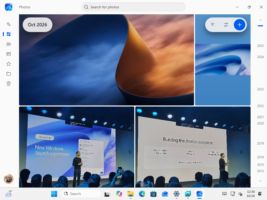
Task: Jump to 2024 on the timeline
Action: tap(260, 57)
